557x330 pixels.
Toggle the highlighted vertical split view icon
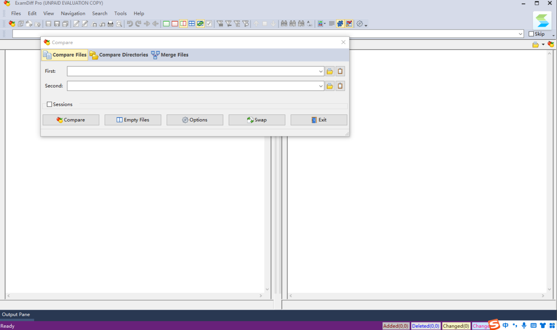click(x=183, y=24)
